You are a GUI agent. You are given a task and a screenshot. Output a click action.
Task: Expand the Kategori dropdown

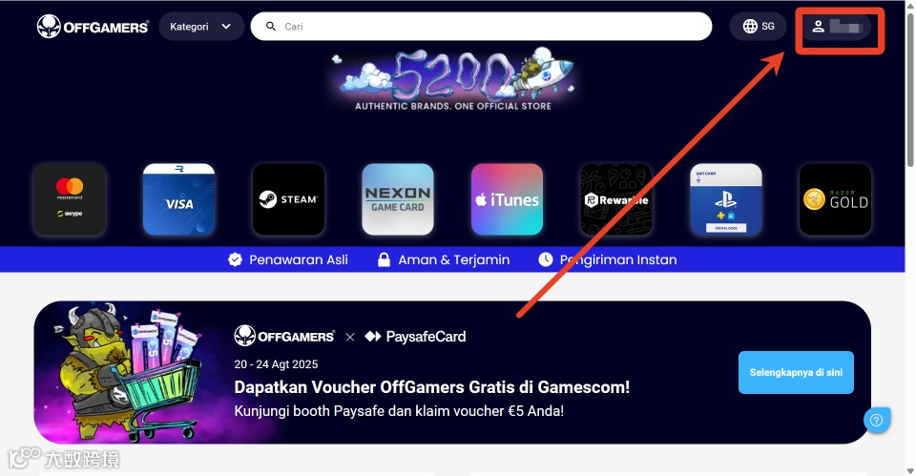[x=201, y=27]
